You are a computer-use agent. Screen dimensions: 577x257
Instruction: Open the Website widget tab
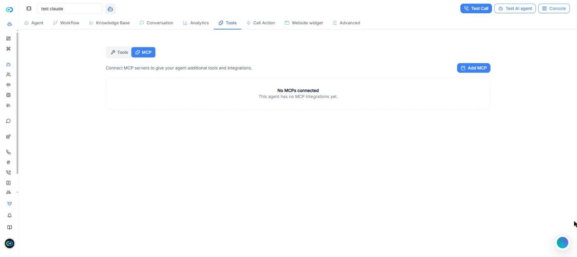[x=304, y=23]
